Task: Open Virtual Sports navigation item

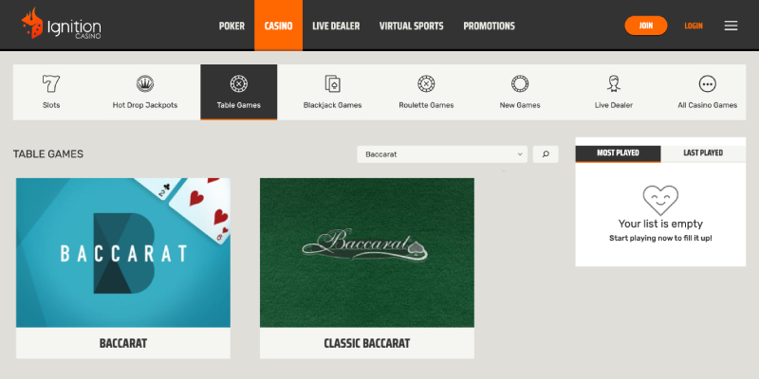Action: 412,26
